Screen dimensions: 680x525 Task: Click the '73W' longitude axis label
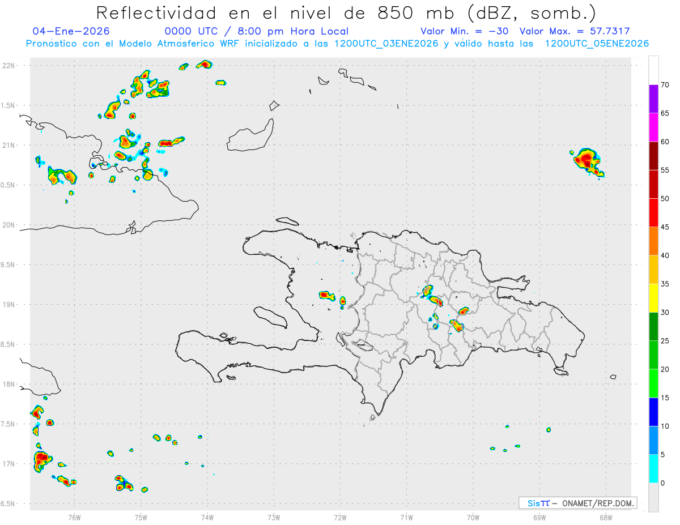pyautogui.click(x=274, y=518)
